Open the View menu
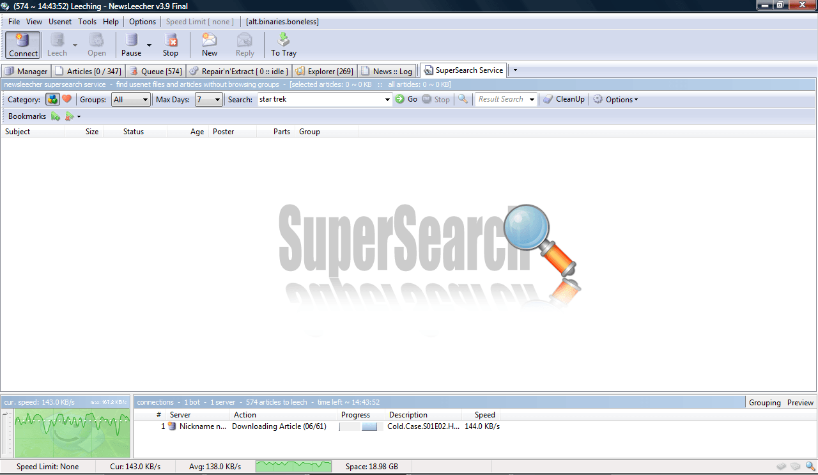 point(35,22)
